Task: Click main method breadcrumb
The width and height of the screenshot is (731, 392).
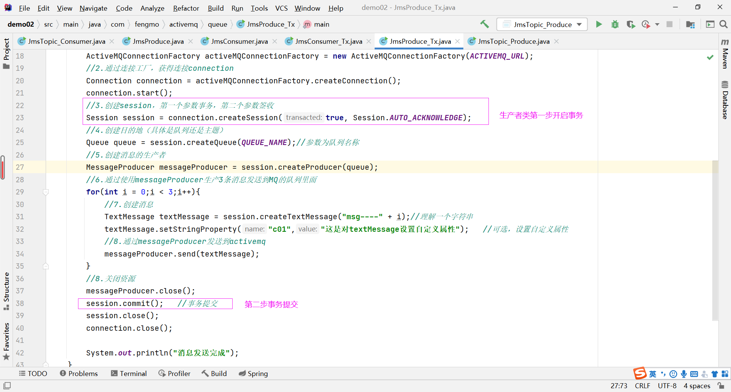Action: point(316,24)
